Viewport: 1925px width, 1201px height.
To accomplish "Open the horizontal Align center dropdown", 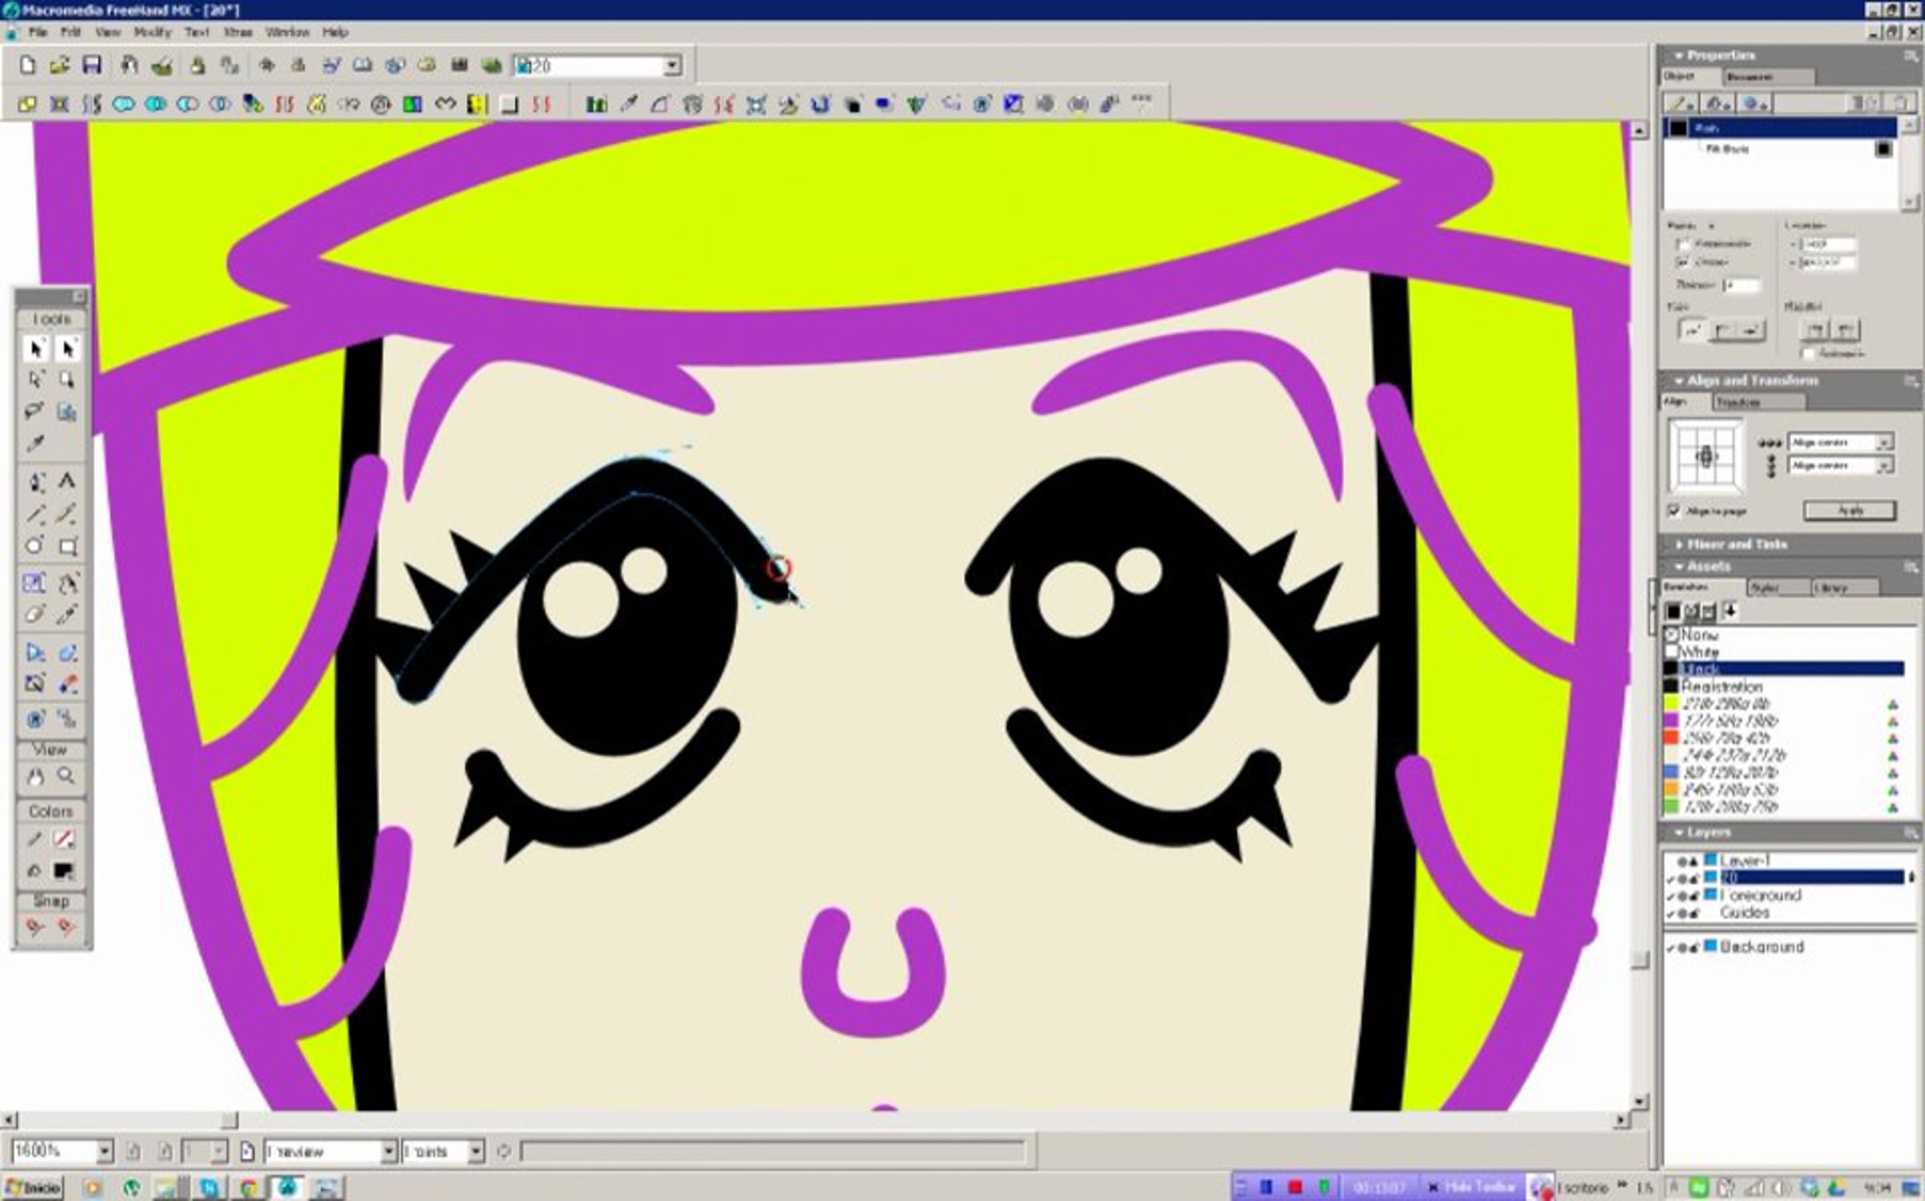I will click(1884, 443).
